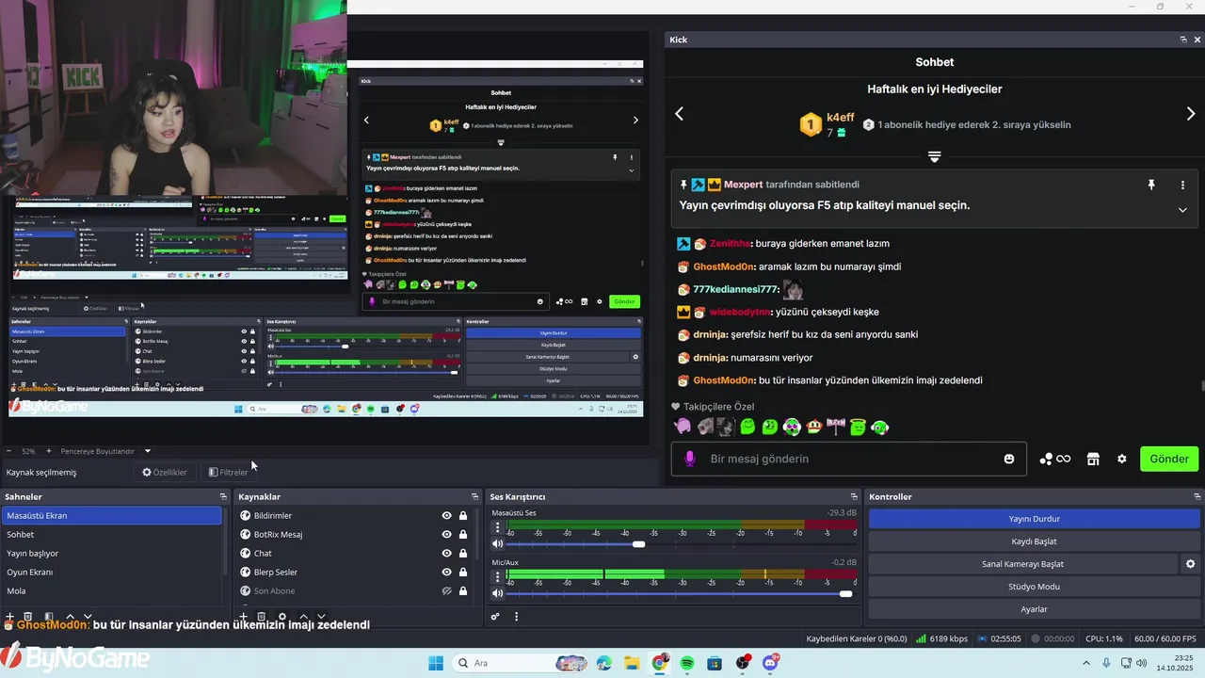
Task: Stop streaming with Yayını Durdur
Action: 1034,519
